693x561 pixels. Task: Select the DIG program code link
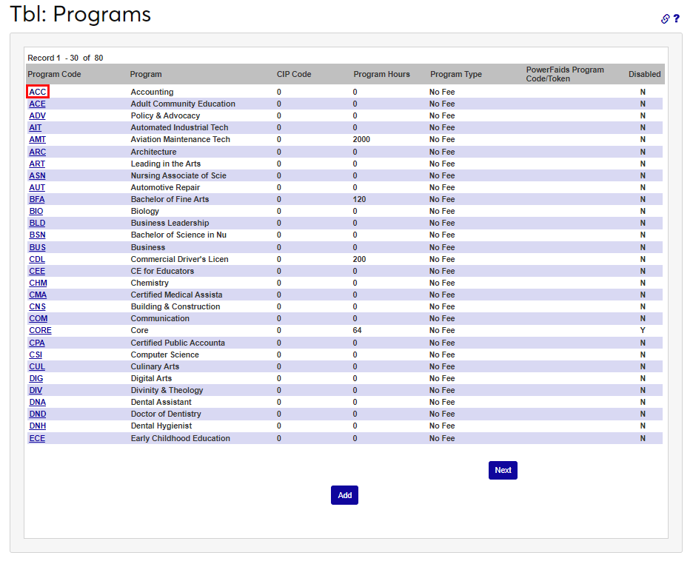36,378
